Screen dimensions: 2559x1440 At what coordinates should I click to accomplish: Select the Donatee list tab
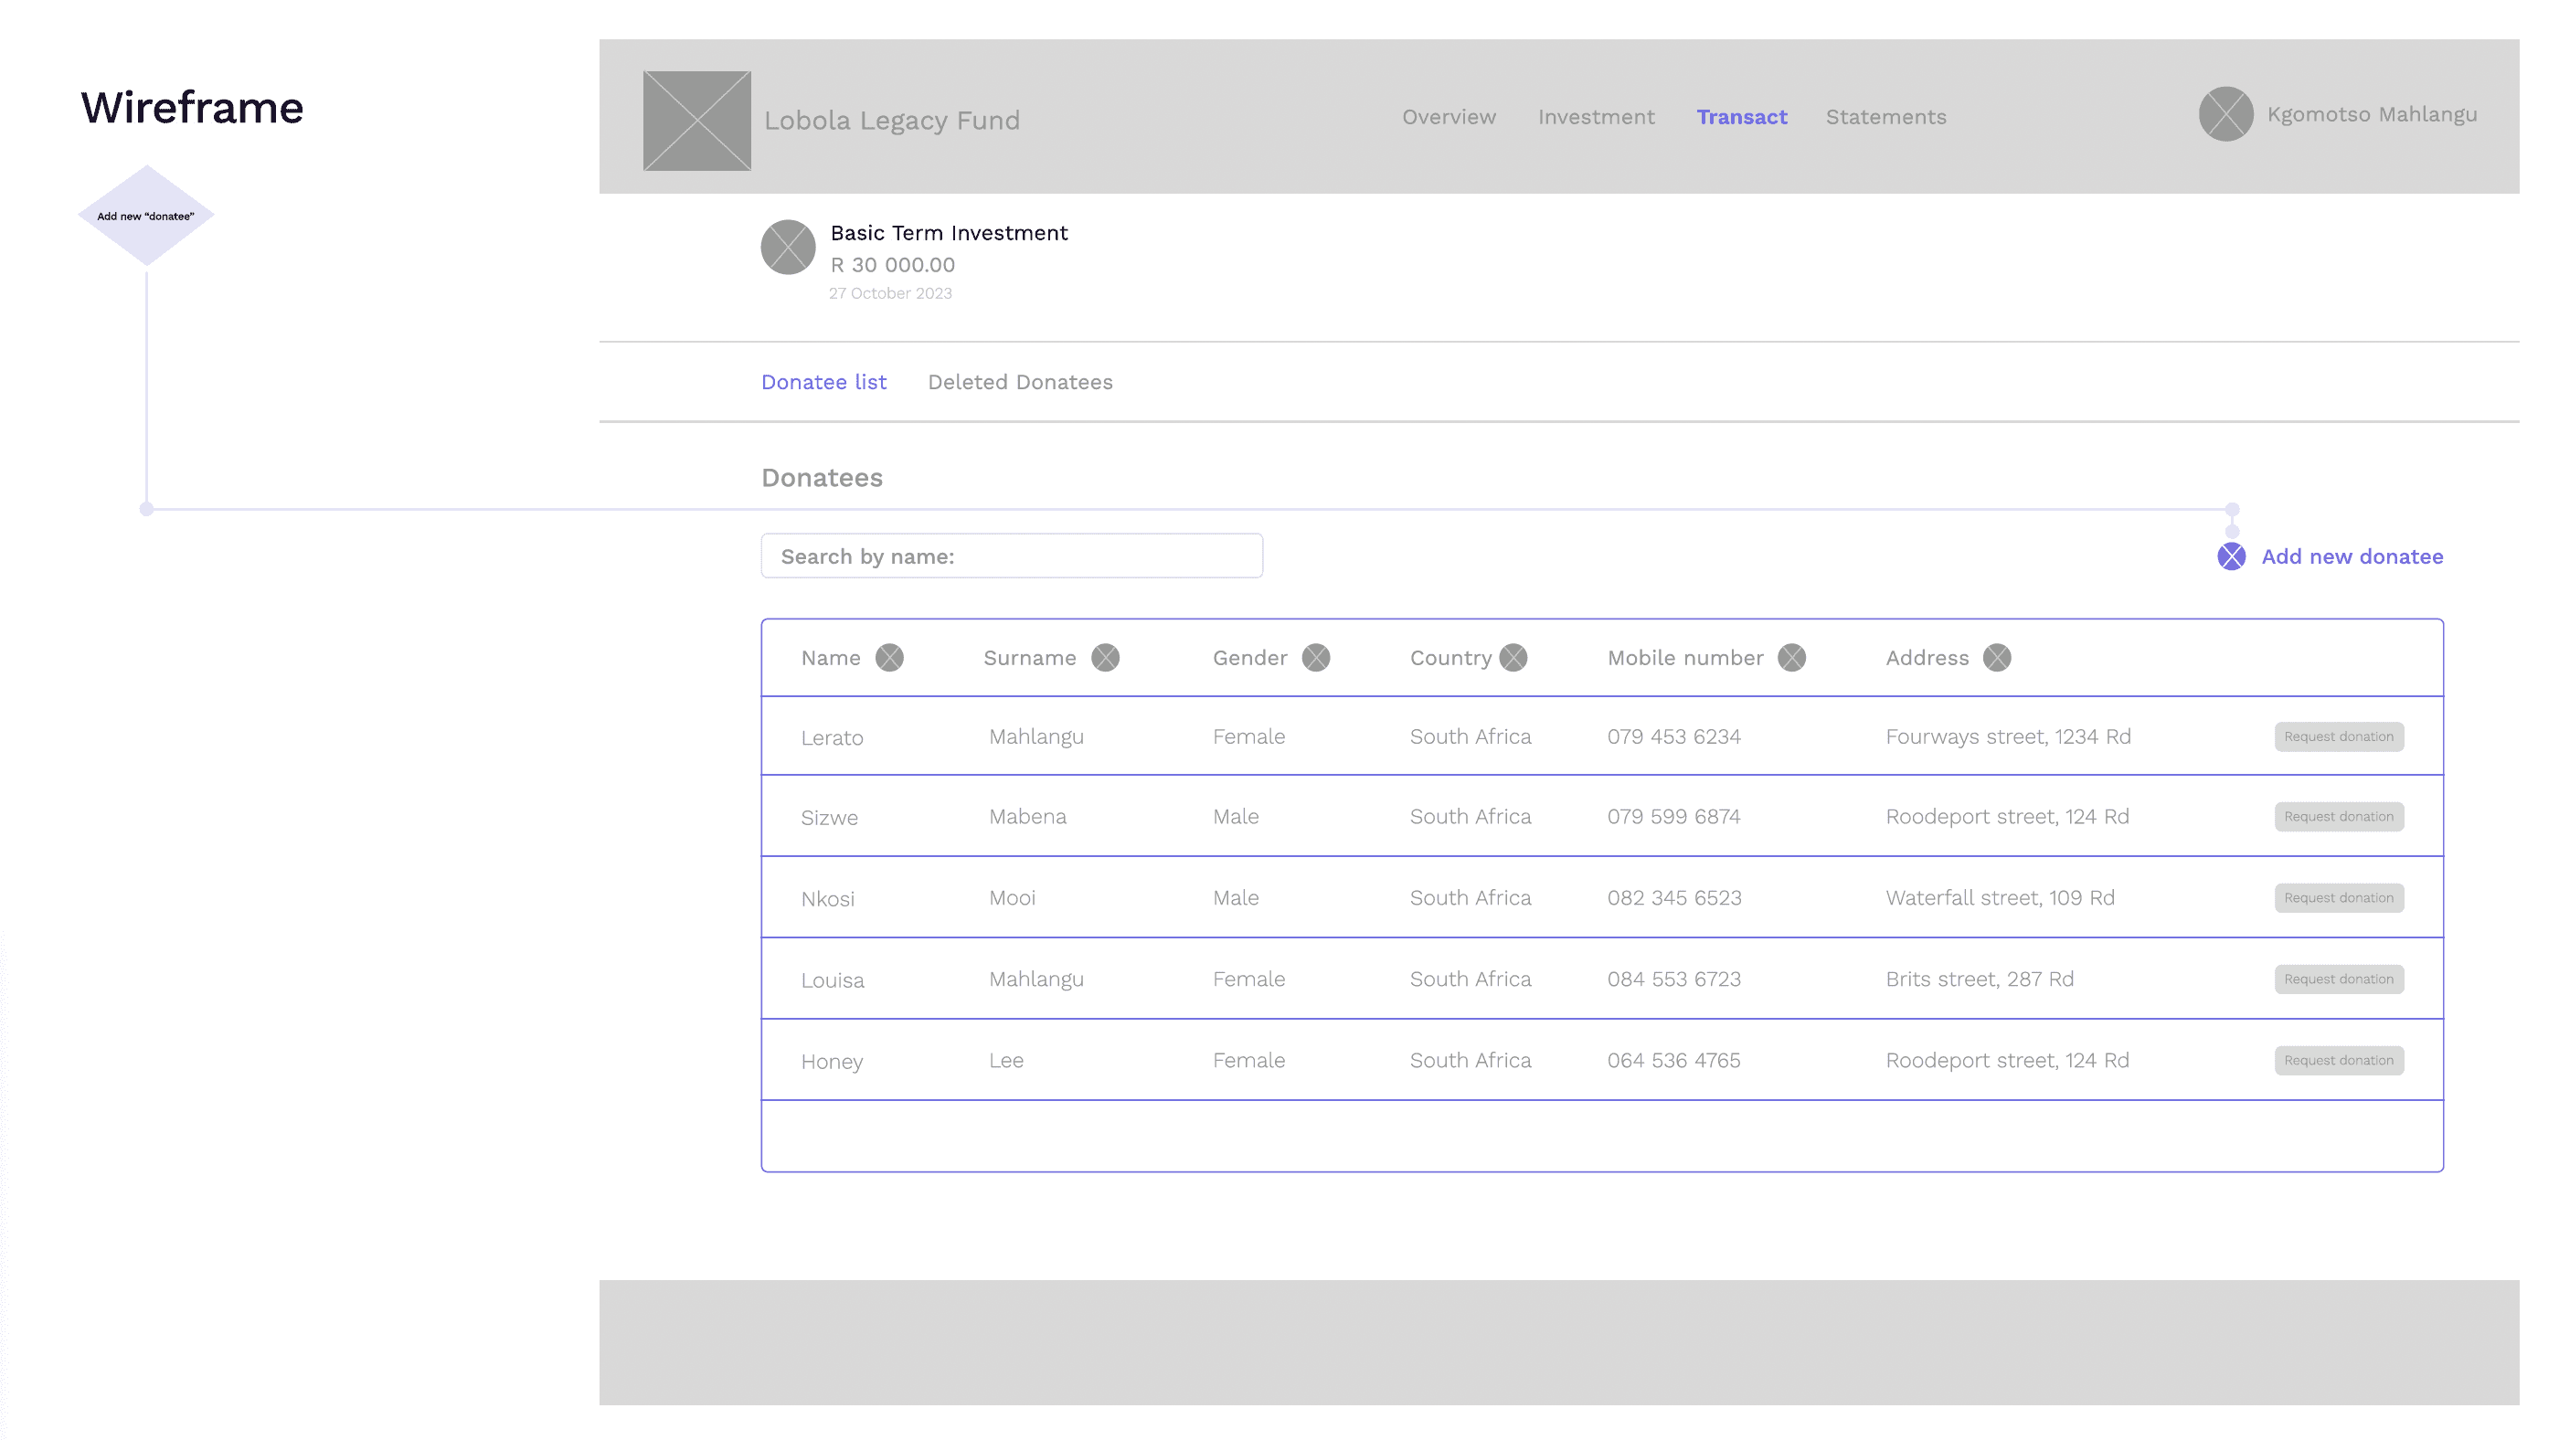click(x=823, y=382)
